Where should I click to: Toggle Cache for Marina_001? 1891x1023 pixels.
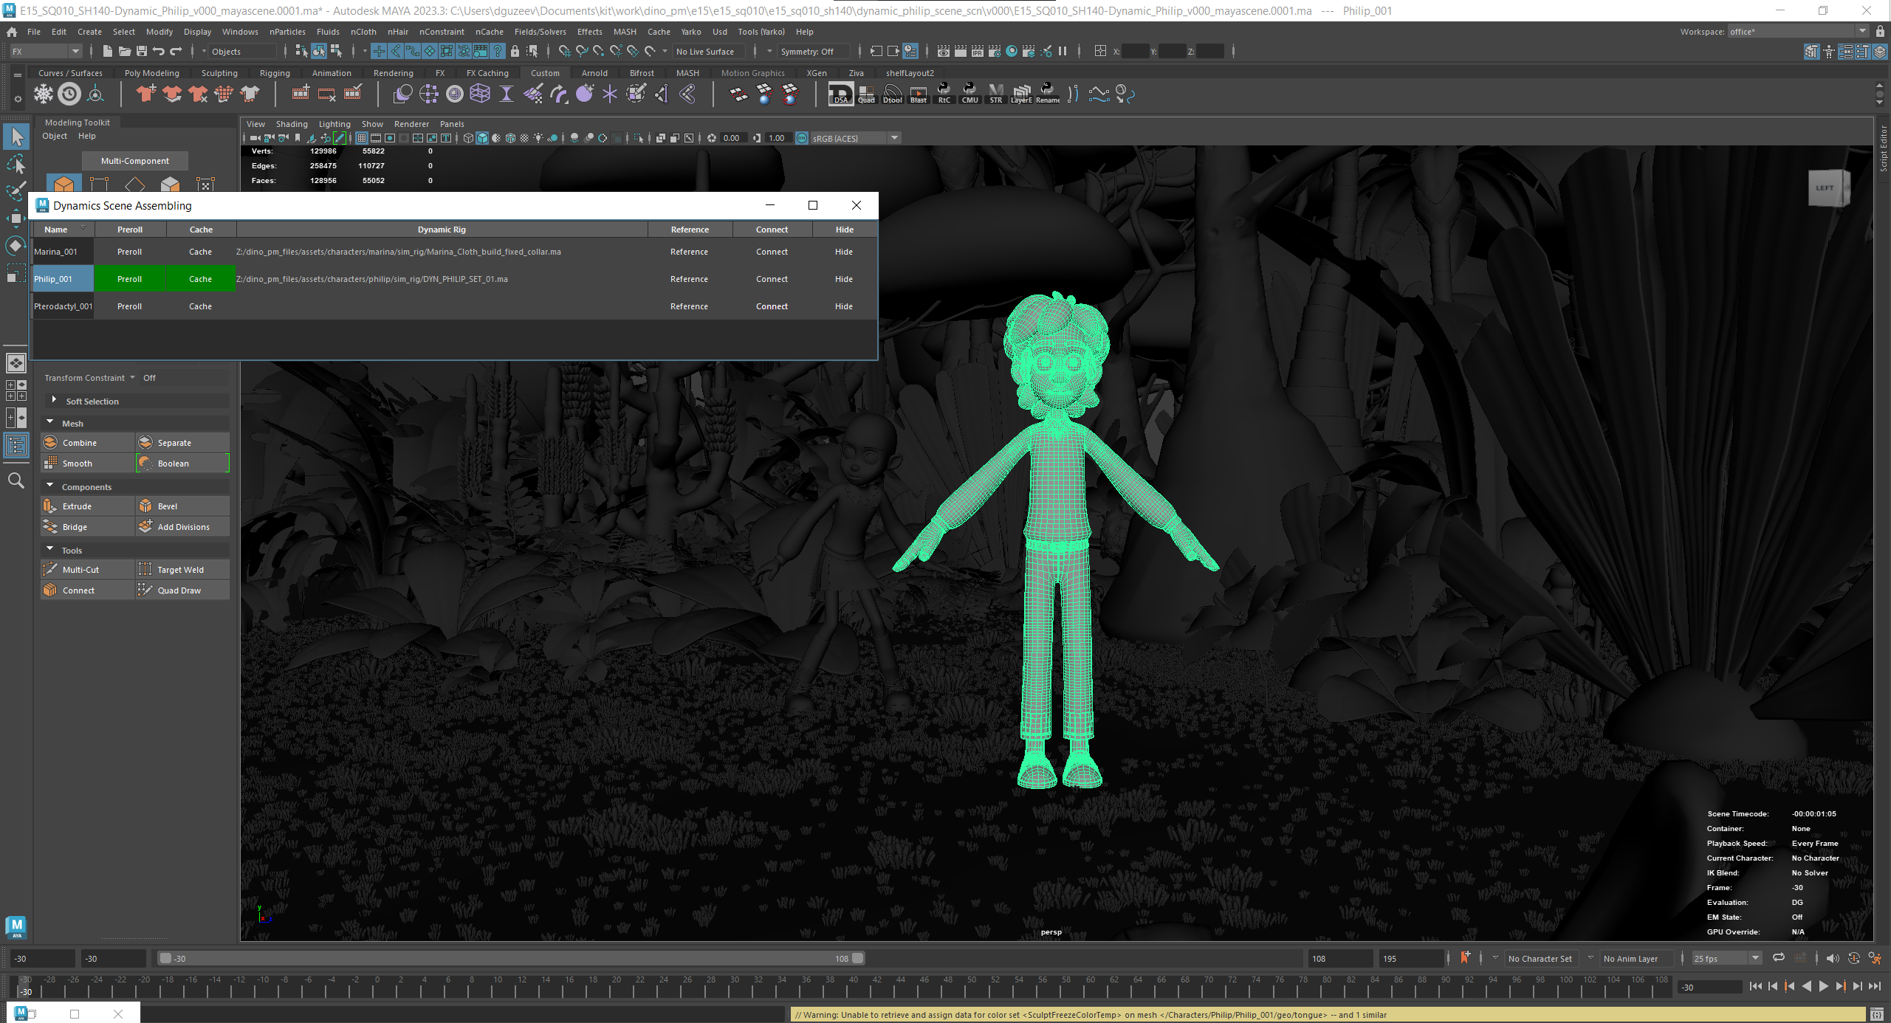point(200,252)
